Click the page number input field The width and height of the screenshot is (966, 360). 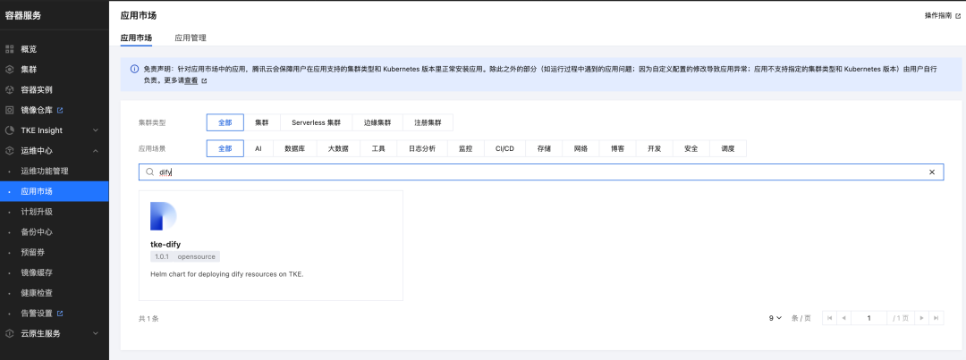[x=869, y=318]
